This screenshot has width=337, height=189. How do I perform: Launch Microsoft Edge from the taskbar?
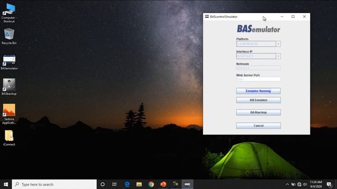pos(127,184)
